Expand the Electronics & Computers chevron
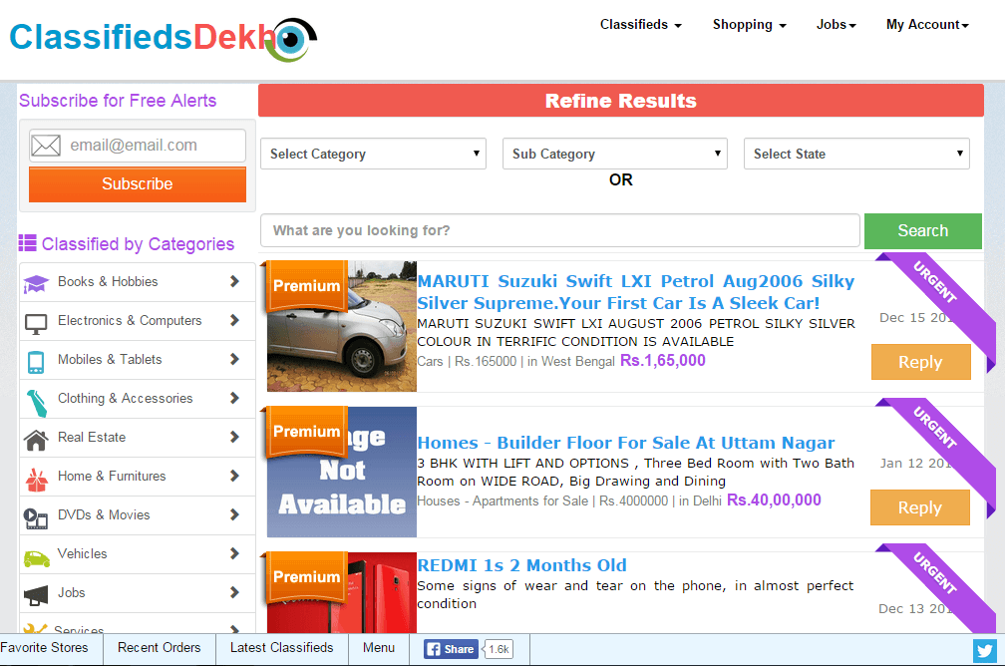The image size is (1005, 666). pyautogui.click(x=234, y=320)
